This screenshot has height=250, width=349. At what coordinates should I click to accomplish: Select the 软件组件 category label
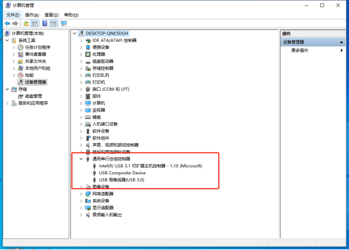100,138
